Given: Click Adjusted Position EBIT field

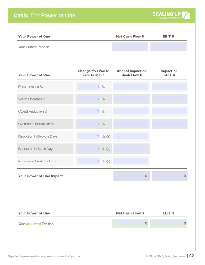Looking at the screenshot, I should (169, 223).
